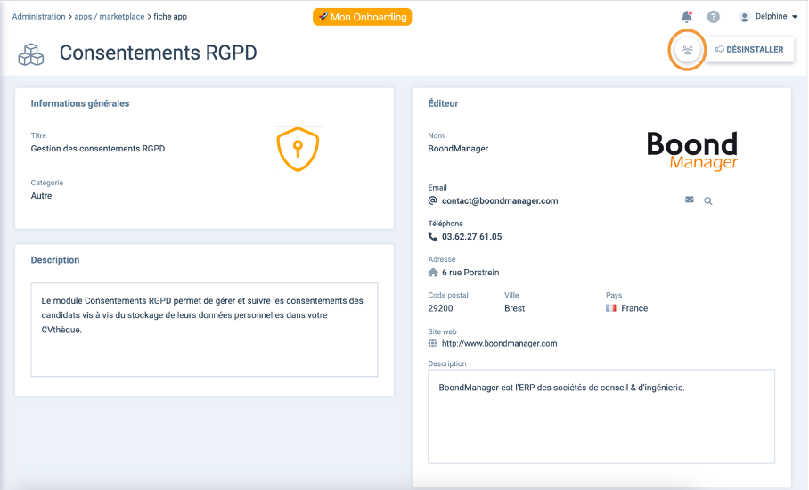The image size is (809, 490).
Task: Click the magnifier icon beside the email
Action: point(707,201)
